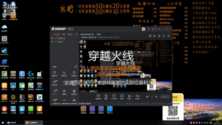Open the streamer tasks clipboard tool
Screen dimensions: 222x125
[x=74, y=74]
